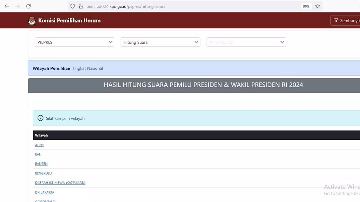The width and height of the screenshot is (360, 202).
Task: Open the BANTEN province link
Action: tap(41, 164)
